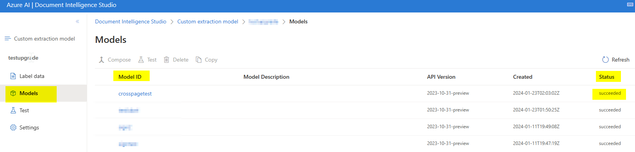Open the crosspagetest model link
The image size is (635, 152).
pyautogui.click(x=135, y=94)
